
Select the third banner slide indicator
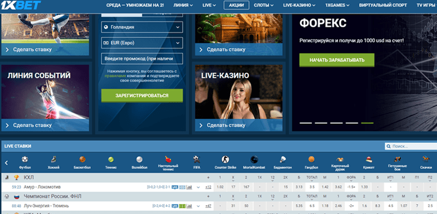pyautogui.click(x=337, y=123)
